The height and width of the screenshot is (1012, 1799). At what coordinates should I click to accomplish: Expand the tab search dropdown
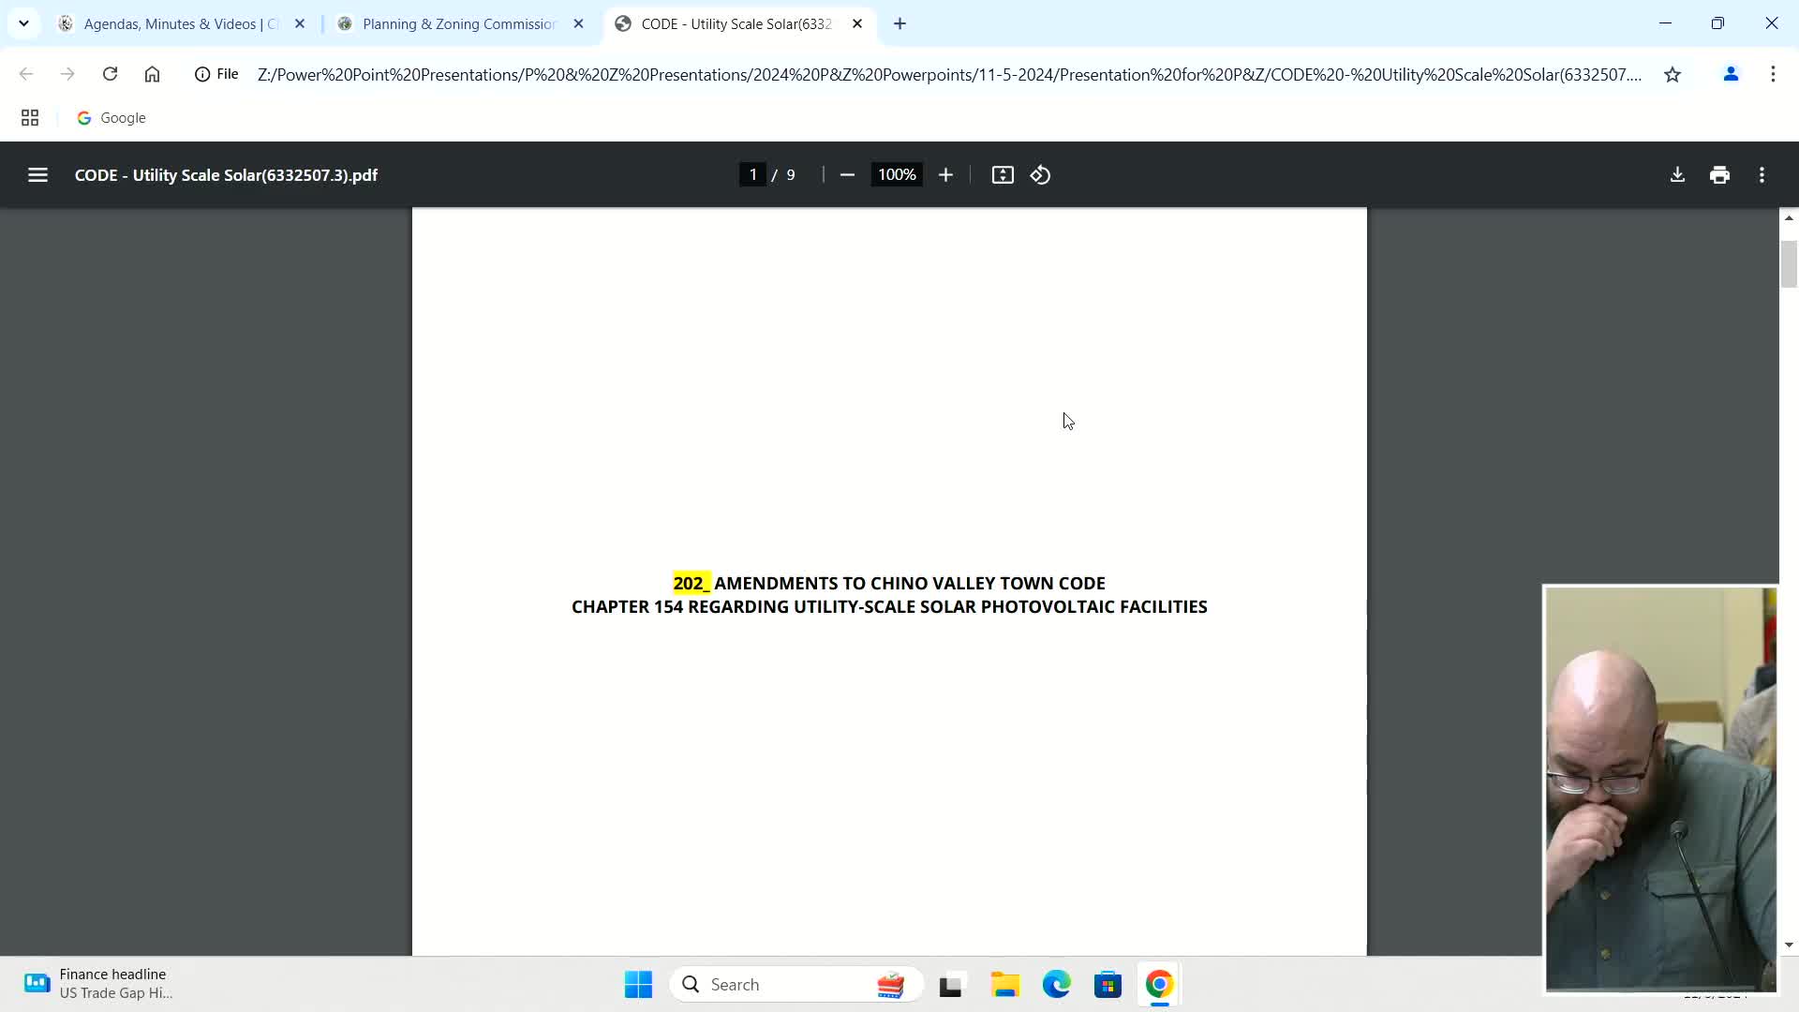click(x=23, y=23)
